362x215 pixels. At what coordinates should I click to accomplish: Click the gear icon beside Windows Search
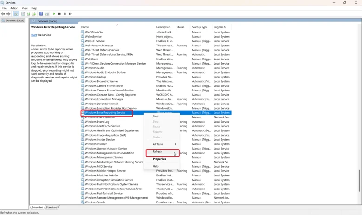[83, 202]
